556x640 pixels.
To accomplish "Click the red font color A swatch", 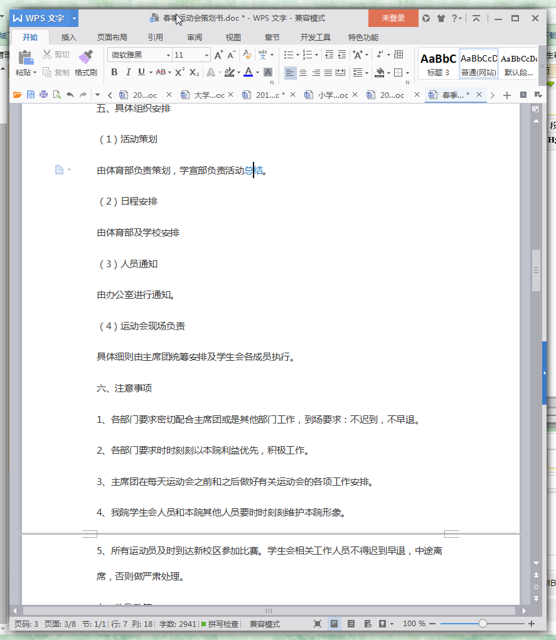I will pos(249,72).
